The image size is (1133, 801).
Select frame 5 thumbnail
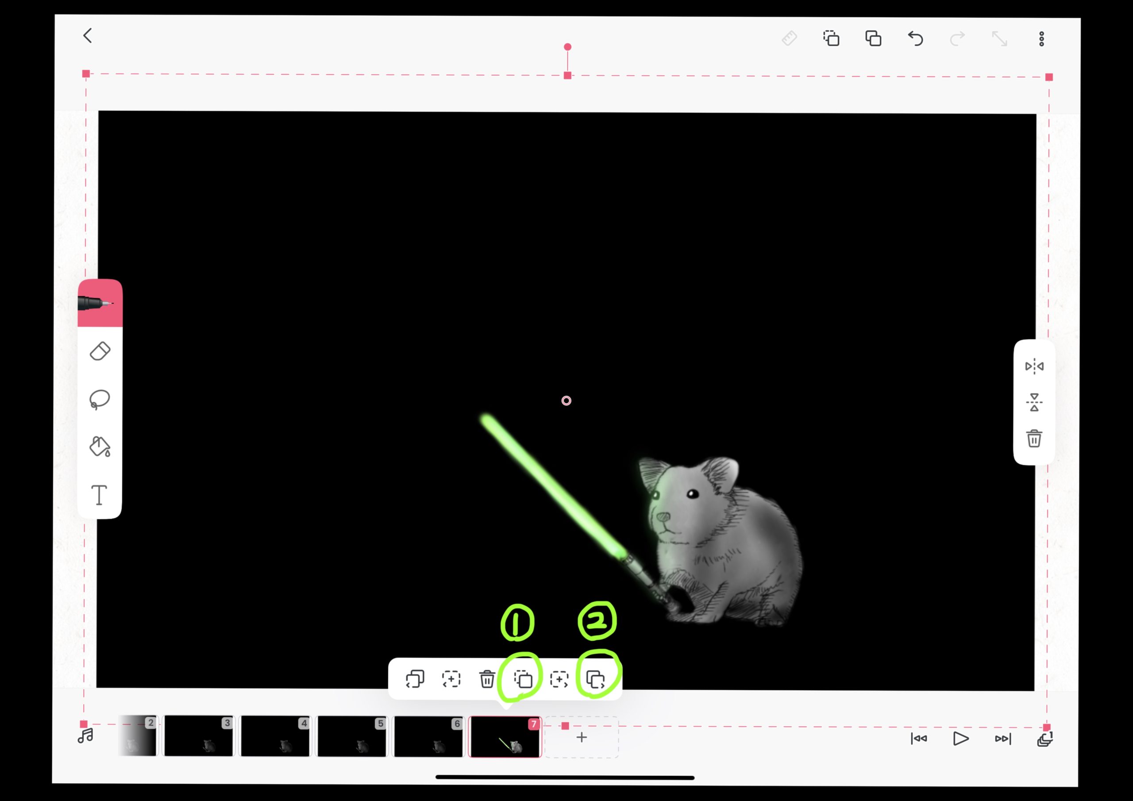(352, 736)
